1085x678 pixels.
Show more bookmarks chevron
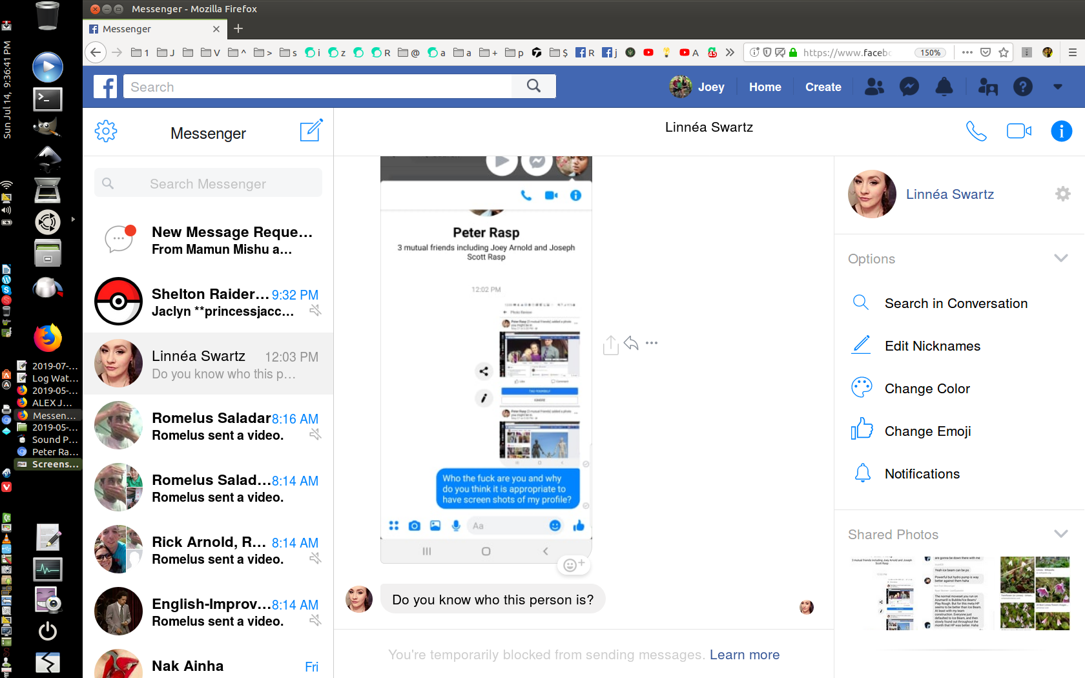click(x=730, y=52)
